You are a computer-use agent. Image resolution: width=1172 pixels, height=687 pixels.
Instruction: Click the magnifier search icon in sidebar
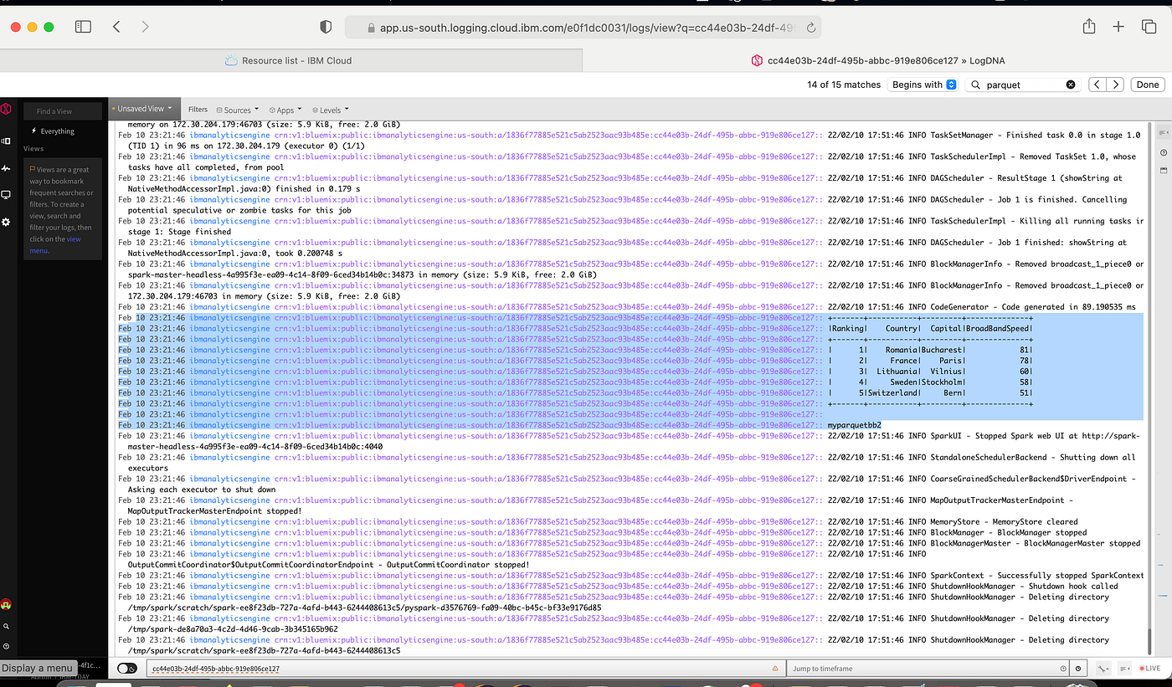pos(6,626)
